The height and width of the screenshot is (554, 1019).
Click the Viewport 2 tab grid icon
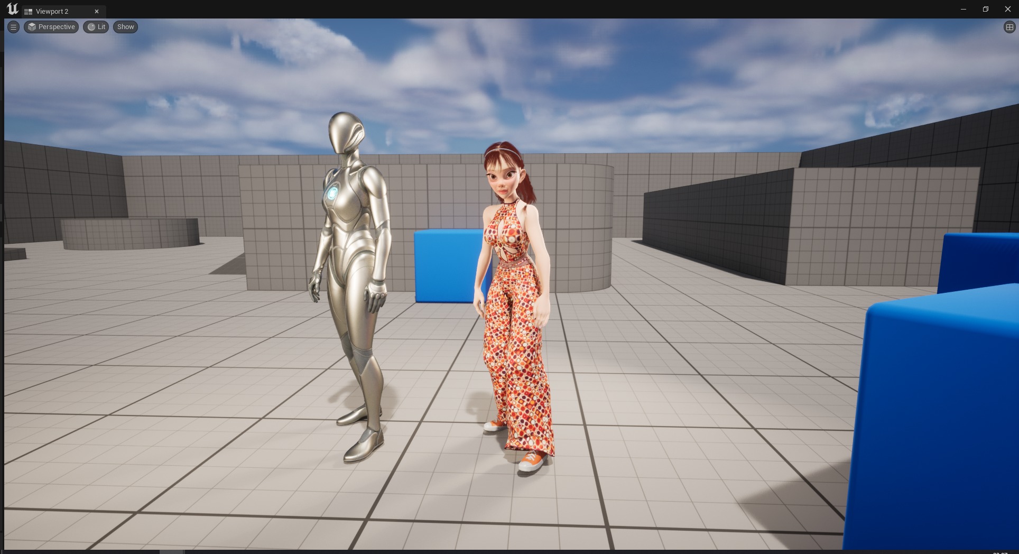click(29, 12)
